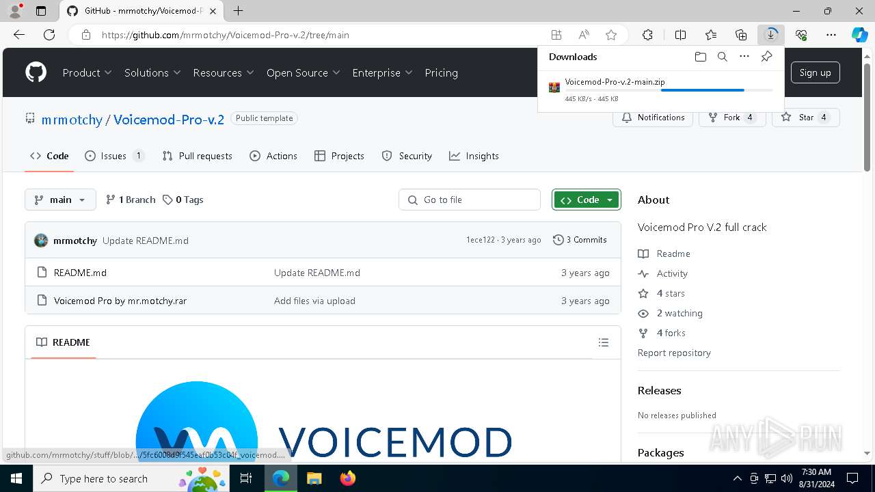
Task: Open the downloads folder icon
Action: (700, 57)
